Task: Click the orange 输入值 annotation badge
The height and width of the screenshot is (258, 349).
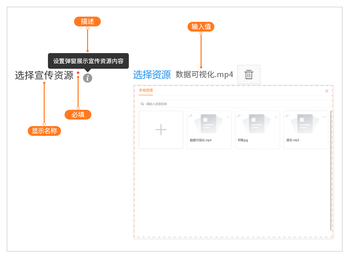Action: 201,27
